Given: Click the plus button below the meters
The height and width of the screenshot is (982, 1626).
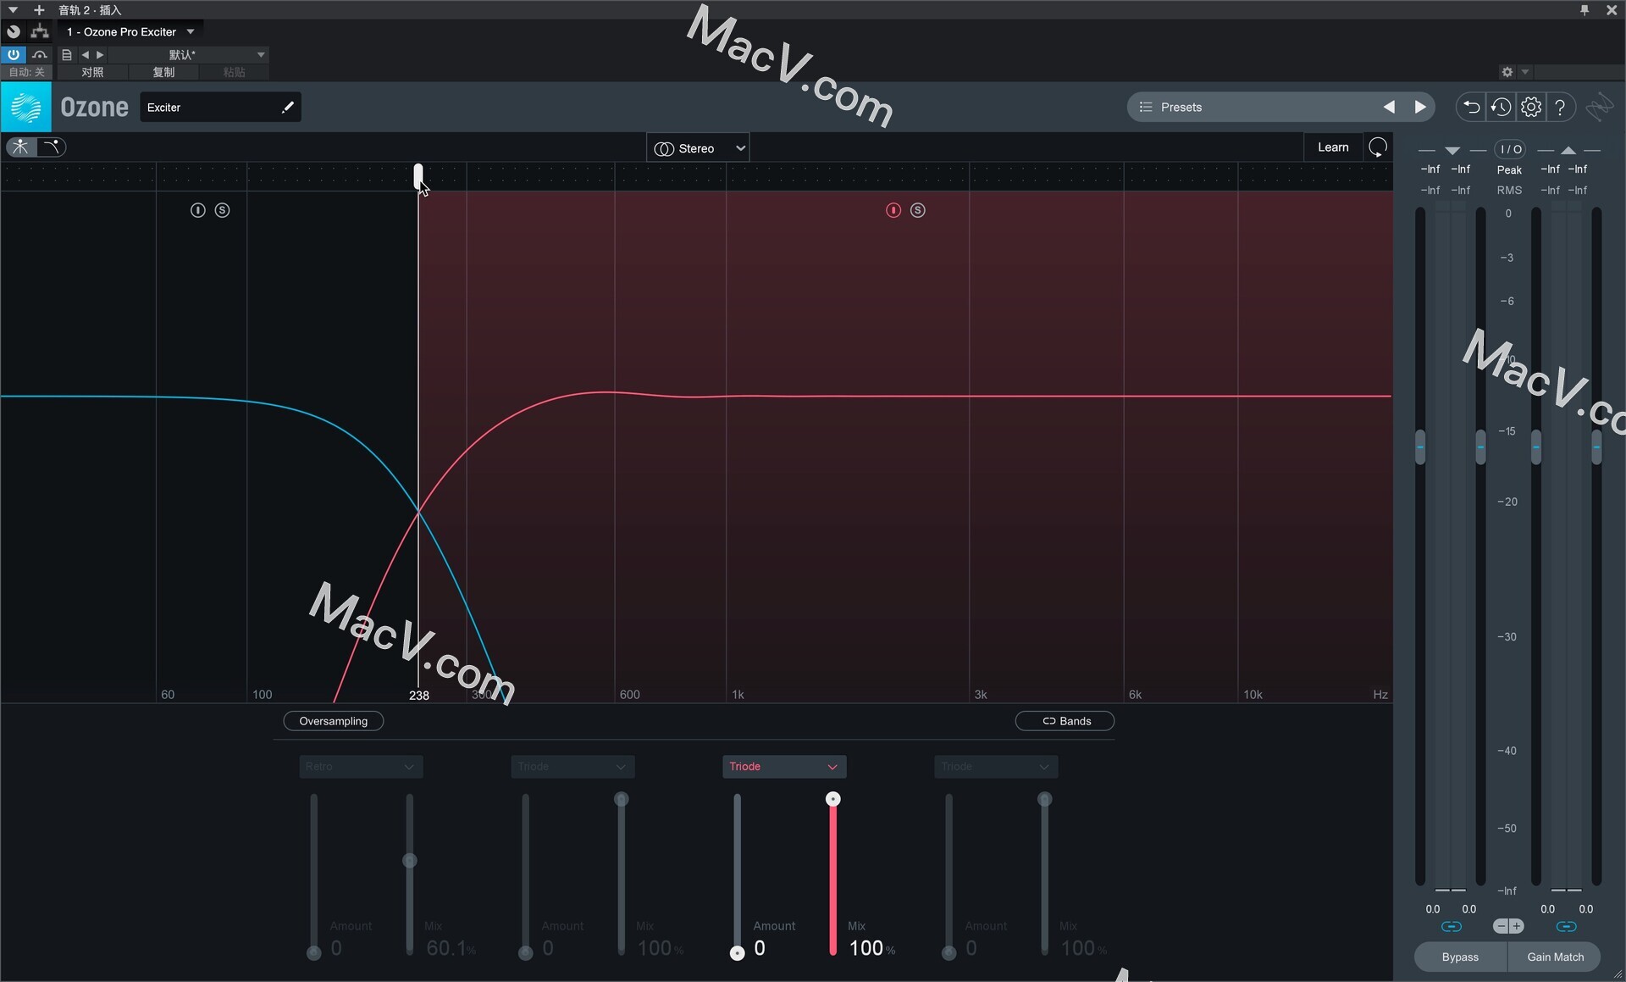Looking at the screenshot, I should tap(1516, 926).
